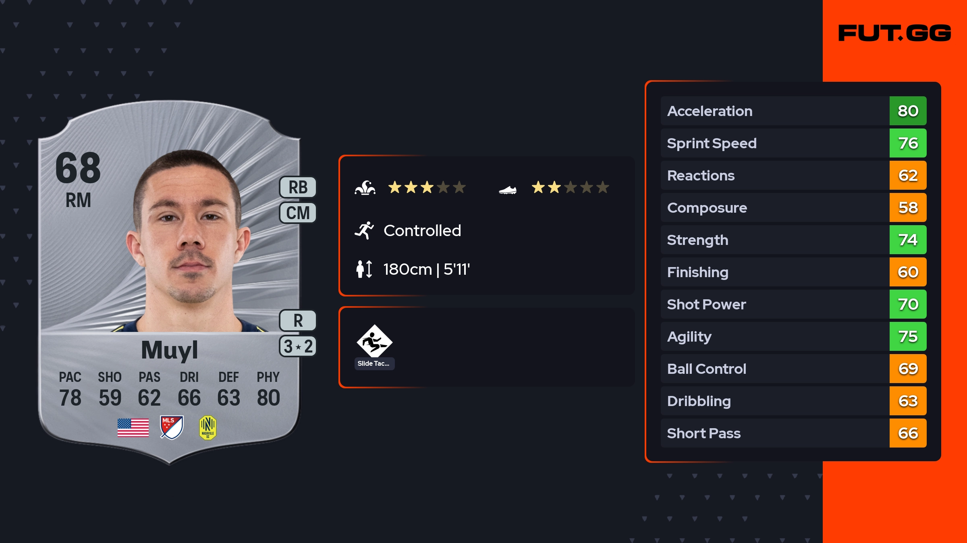
Task: Click the orange 58 Composure value
Action: click(x=908, y=207)
